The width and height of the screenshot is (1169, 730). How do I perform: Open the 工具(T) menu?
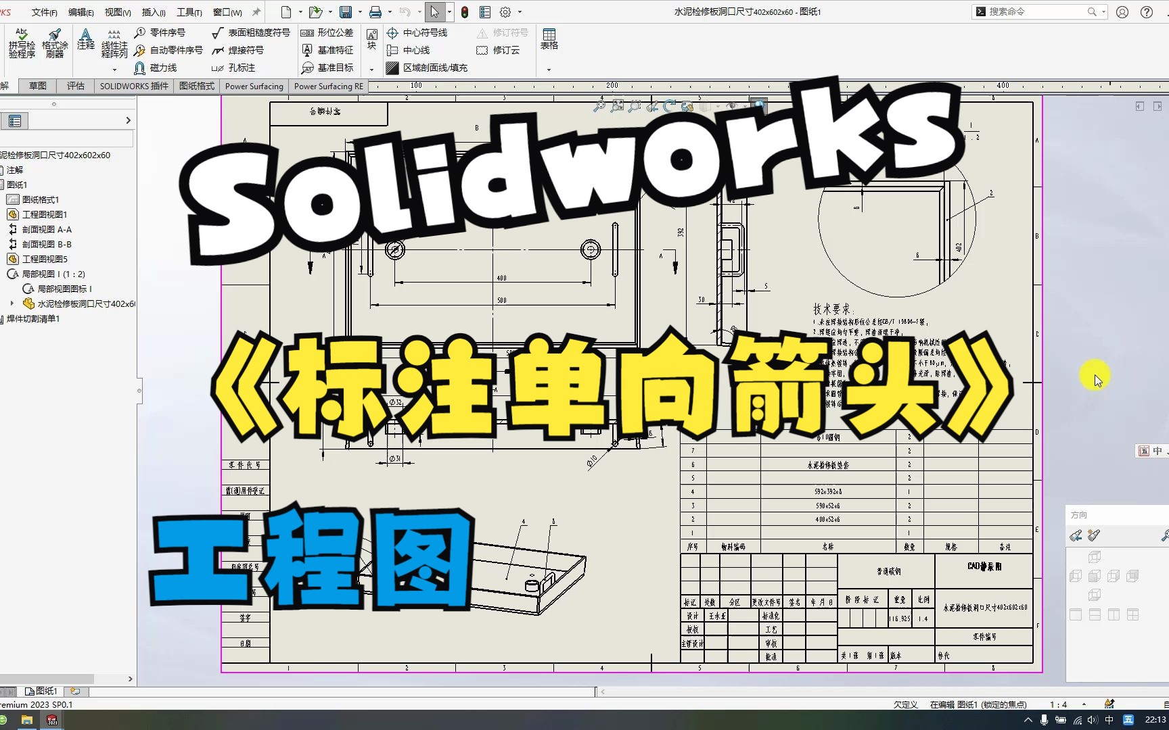189,12
